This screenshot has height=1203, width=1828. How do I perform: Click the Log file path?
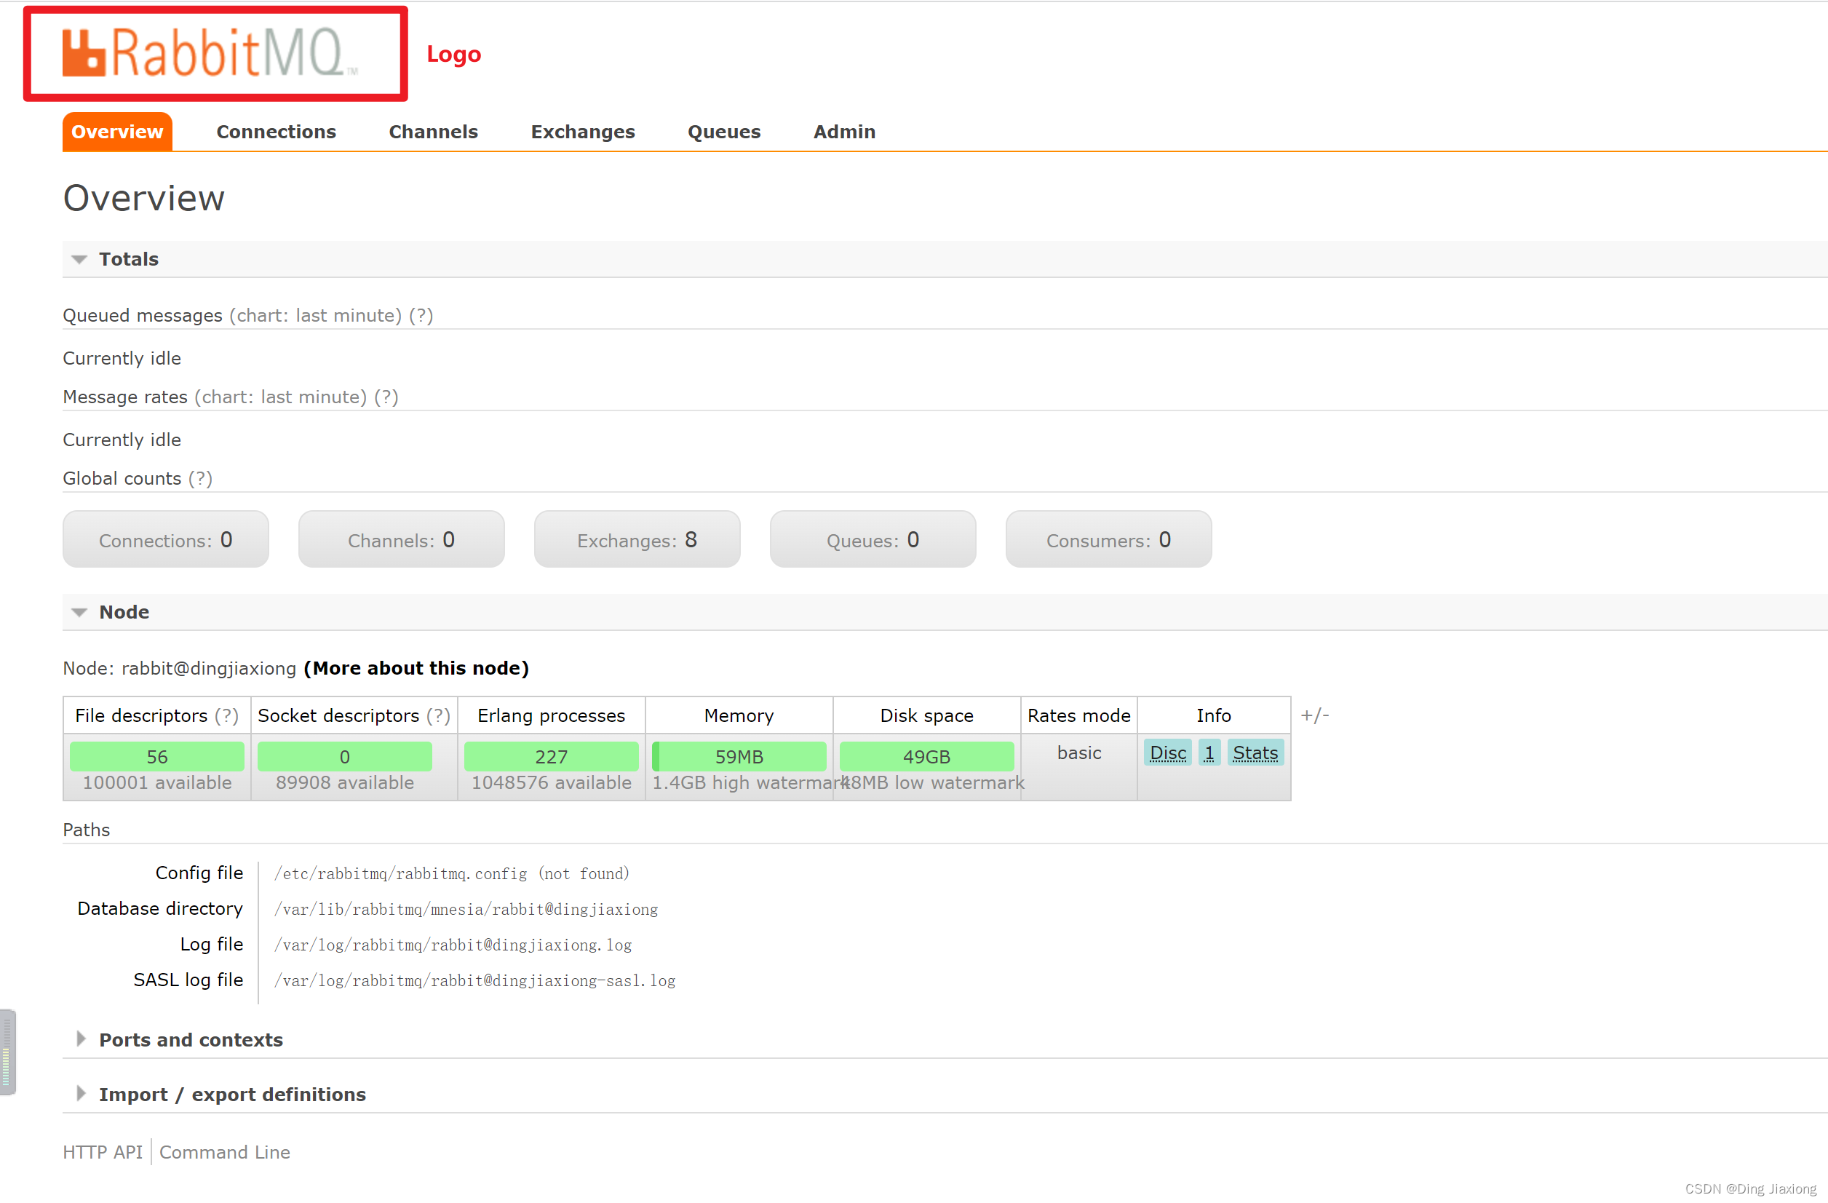[x=453, y=945]
